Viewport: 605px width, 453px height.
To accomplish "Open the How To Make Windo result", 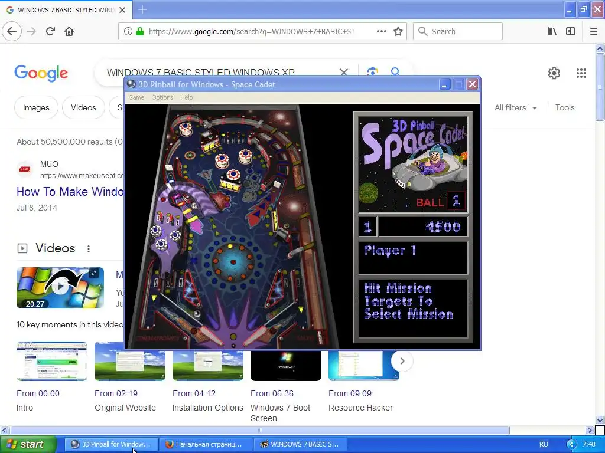I will click(70, 192).
